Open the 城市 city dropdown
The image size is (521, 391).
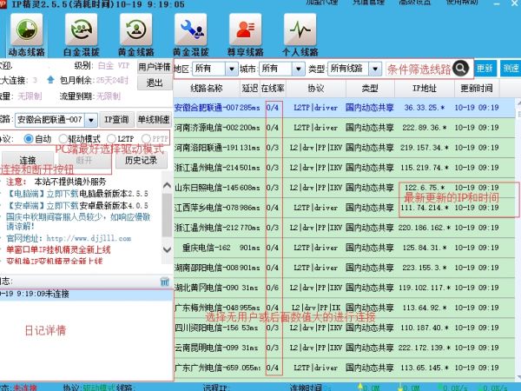(x=299, y=70)
